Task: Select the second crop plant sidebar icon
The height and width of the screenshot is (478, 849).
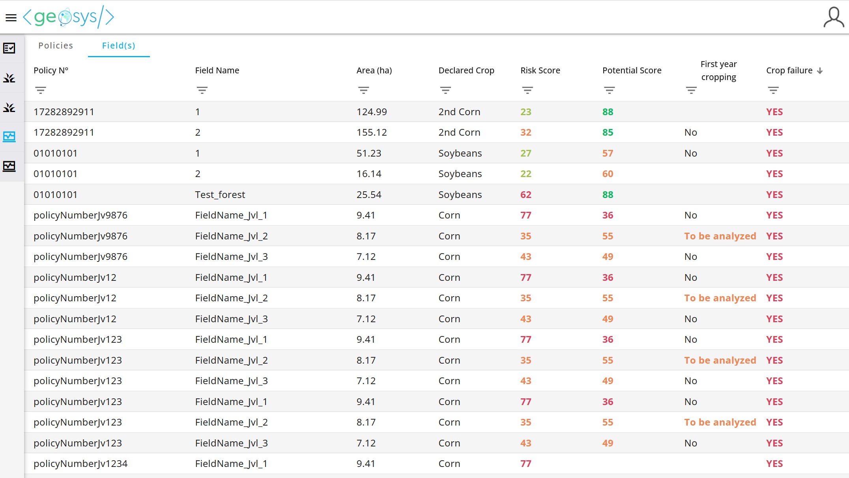Action: point(9,107)
